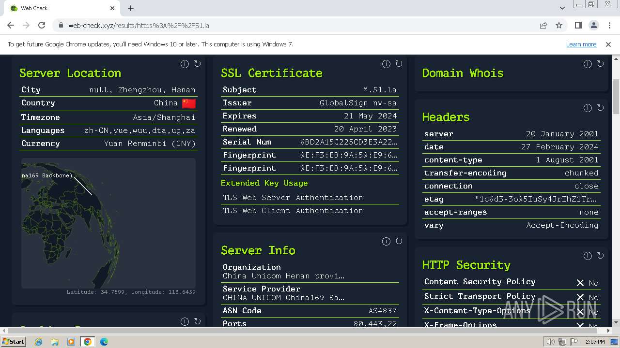Open Chrome three-dot menu

tap(608, 25)
